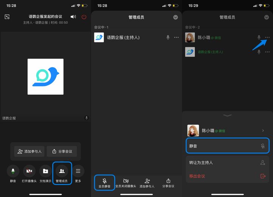Tap the minimize window icon at top left
Screen dimensions: 273x197
click(x=7, y=17)
